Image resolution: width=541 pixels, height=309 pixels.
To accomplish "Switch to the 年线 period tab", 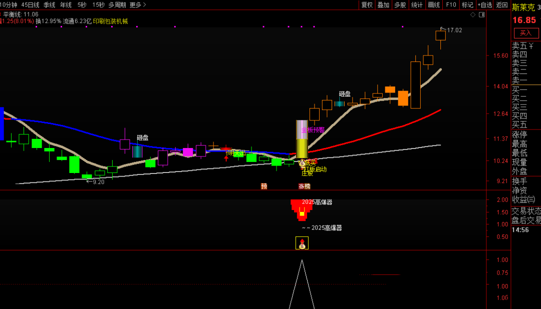I will tap(66, 5).
